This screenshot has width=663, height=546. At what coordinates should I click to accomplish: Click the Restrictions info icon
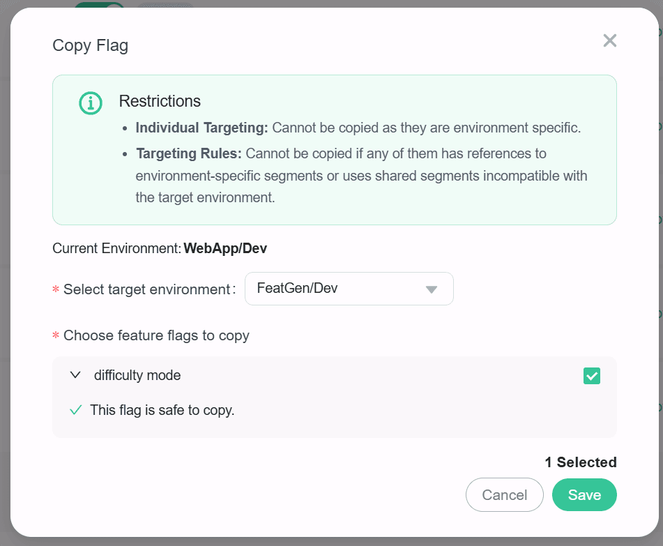pyautogui.click(x=91, y=103)
